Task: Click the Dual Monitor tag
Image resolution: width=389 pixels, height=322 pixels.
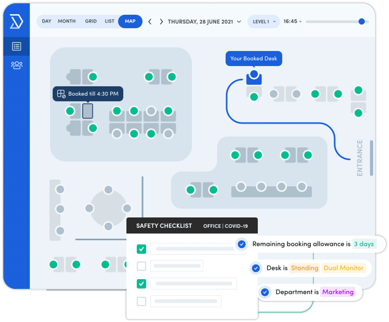Action: [x=344, y=268]
